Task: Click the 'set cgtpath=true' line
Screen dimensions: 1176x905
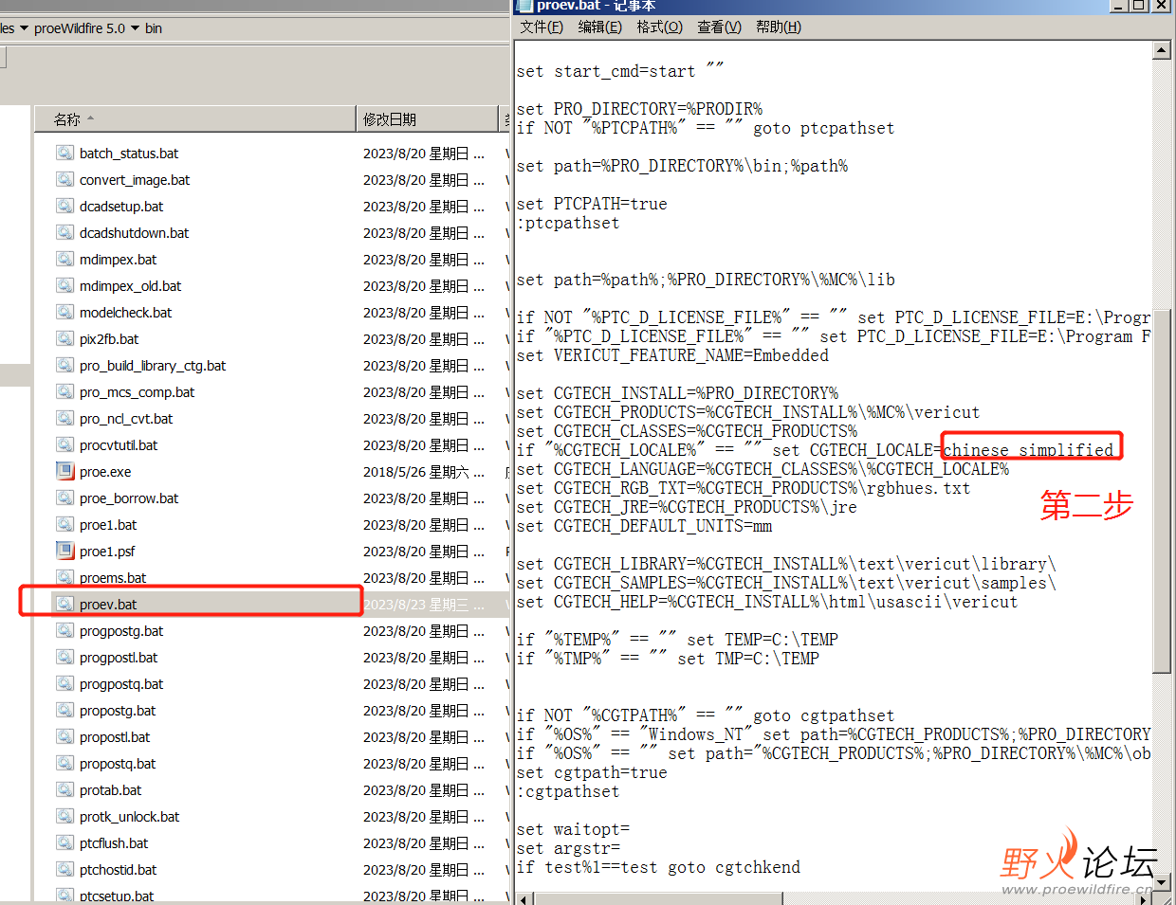Action: pos(592,772)
